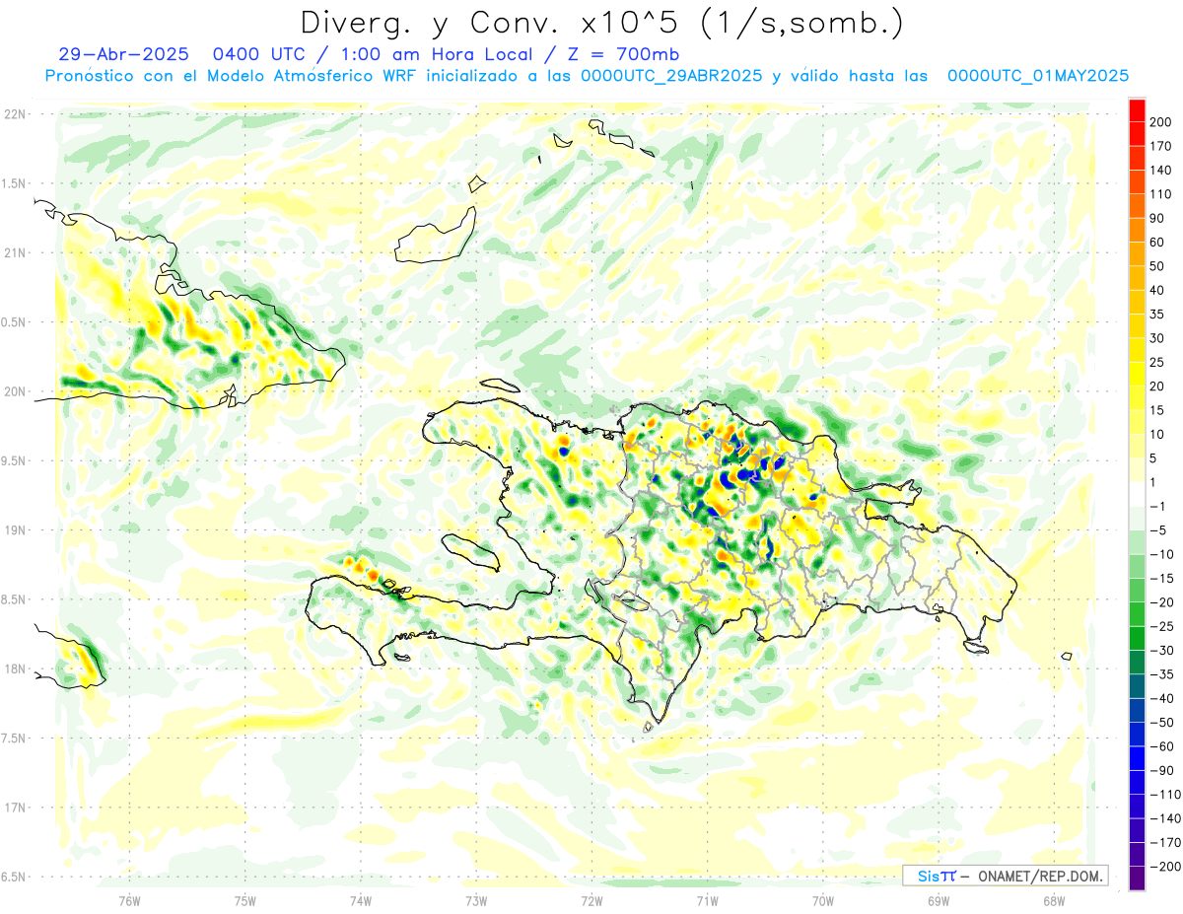Click the '21N' latitude label
The height and width of the screenshot is (914, 1183).
(x=15, y=252)
